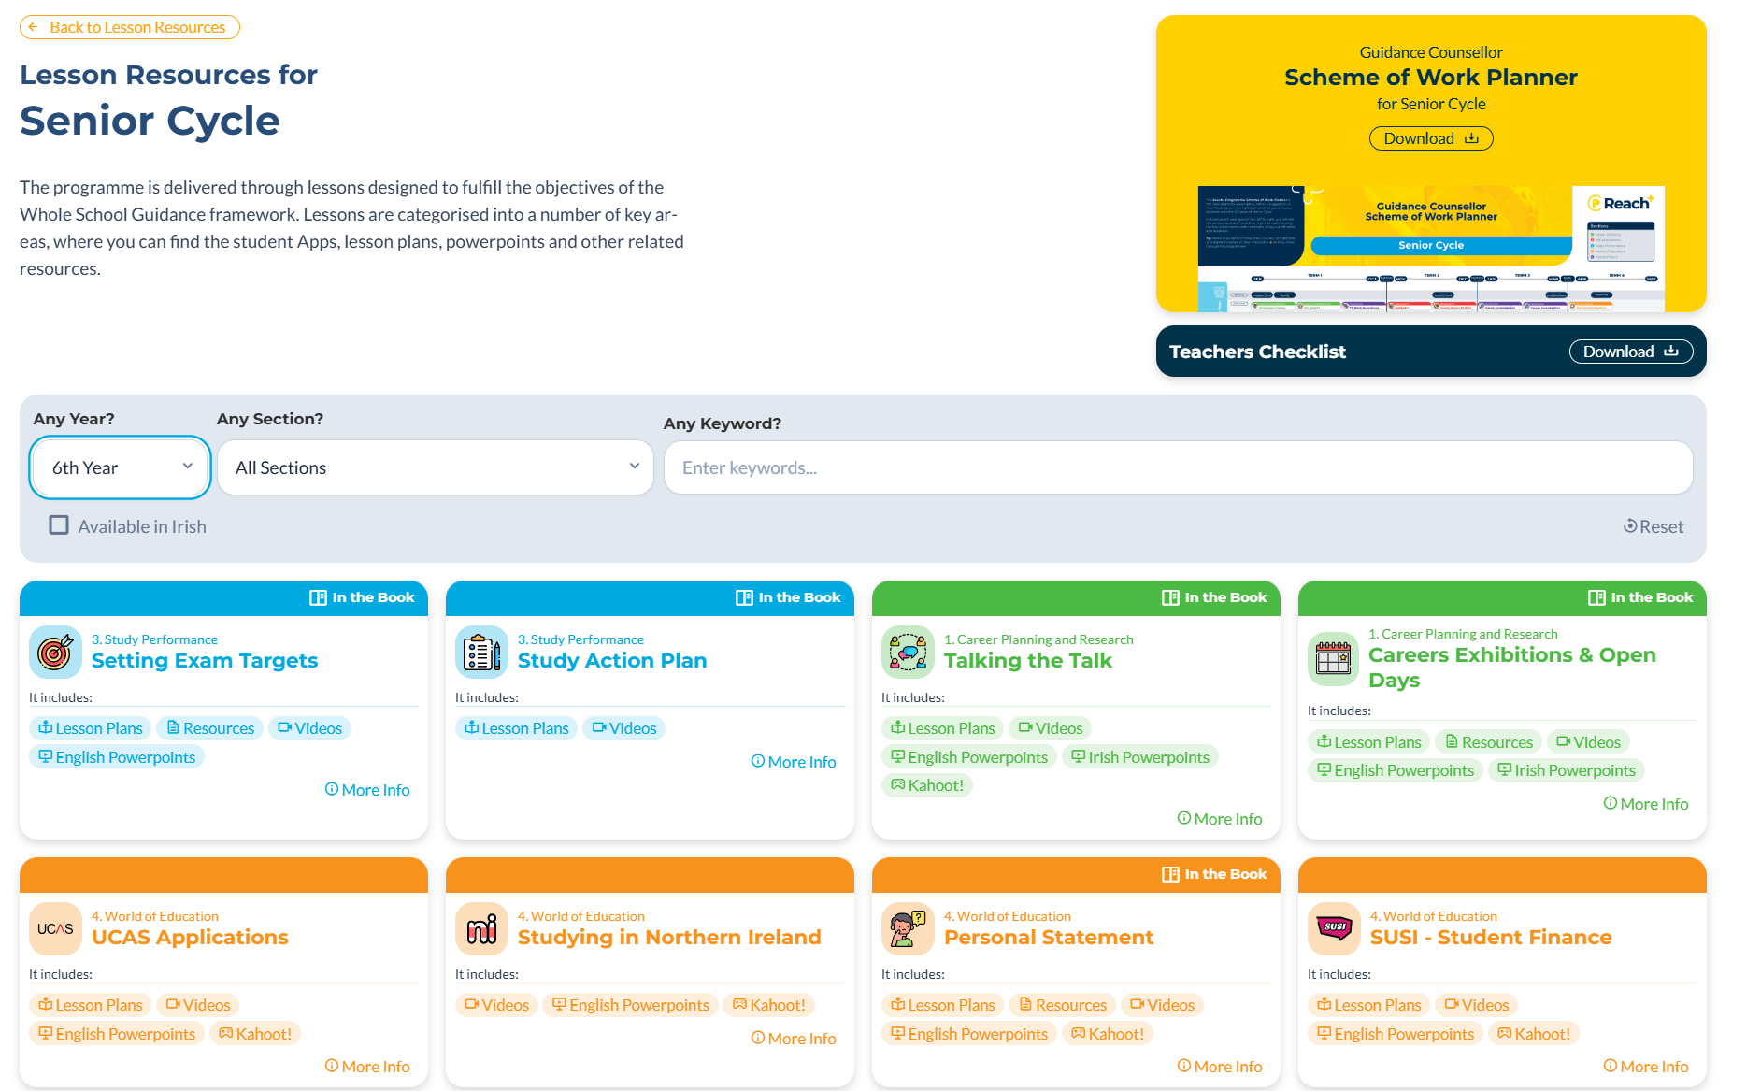Viewport: 1761px width, 1091px height.
Task: Enable the Available in Irish checkbox
Action: (x=59, y=525)
